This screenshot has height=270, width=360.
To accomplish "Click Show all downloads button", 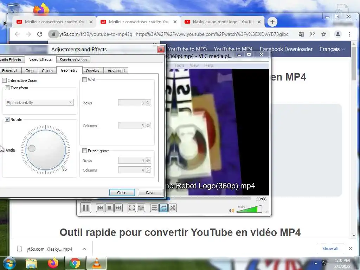I will 330,249.
